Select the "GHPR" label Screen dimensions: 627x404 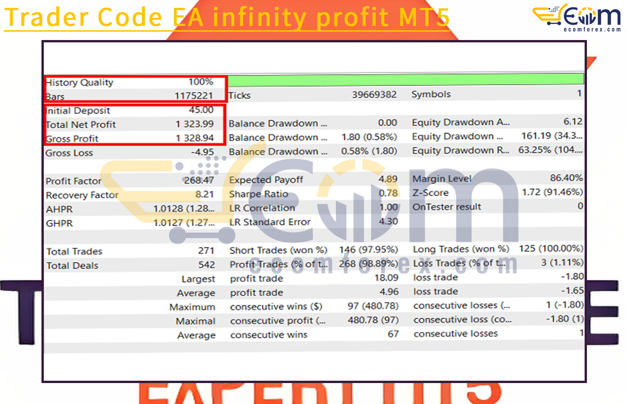pos(60,223)
